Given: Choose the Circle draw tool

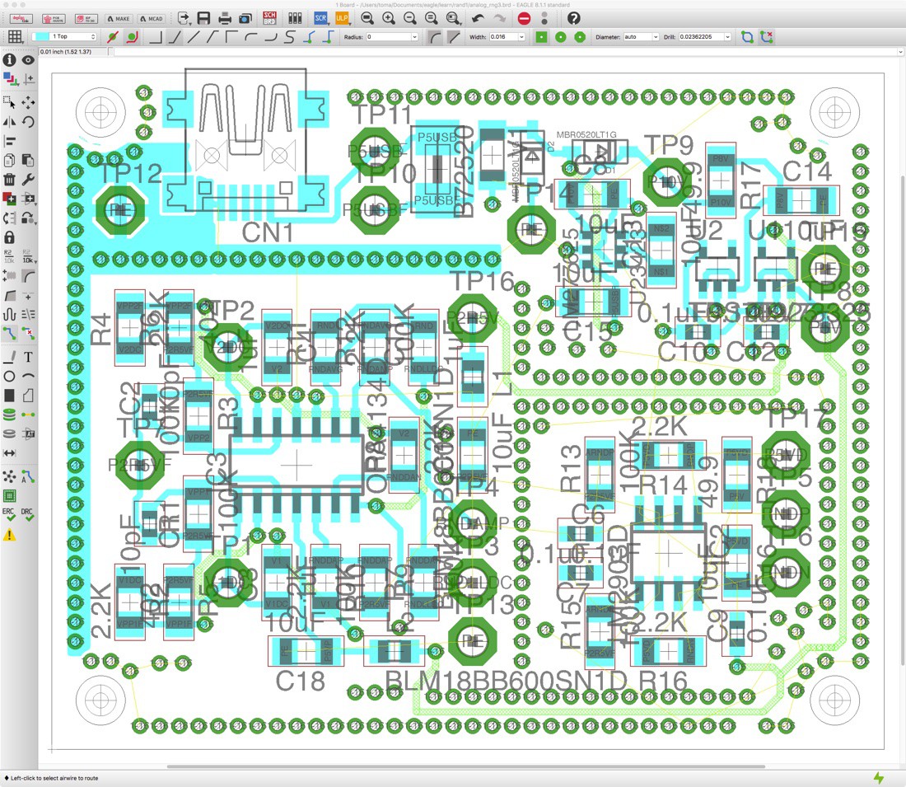Looking at the screenshot, I should coord(9,377).
